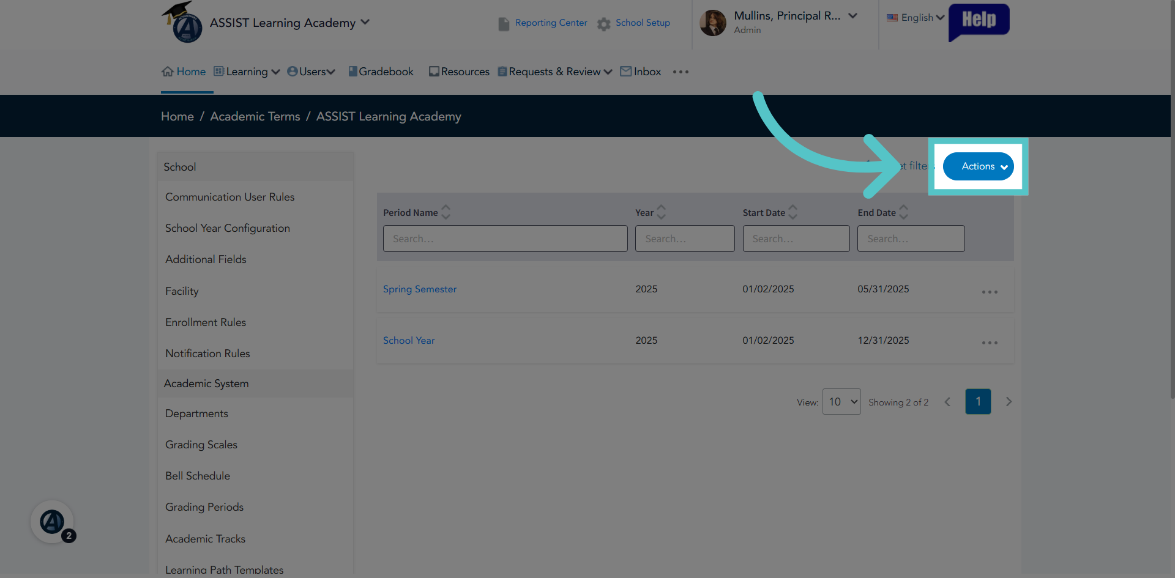Click the US flag language icon
Screen dimensions: 1175x578
(892, 18)
